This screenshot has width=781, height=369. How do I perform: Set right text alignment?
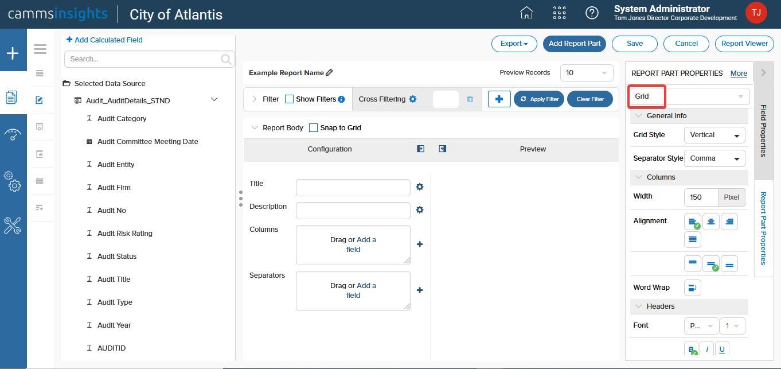tap(729, 222)
